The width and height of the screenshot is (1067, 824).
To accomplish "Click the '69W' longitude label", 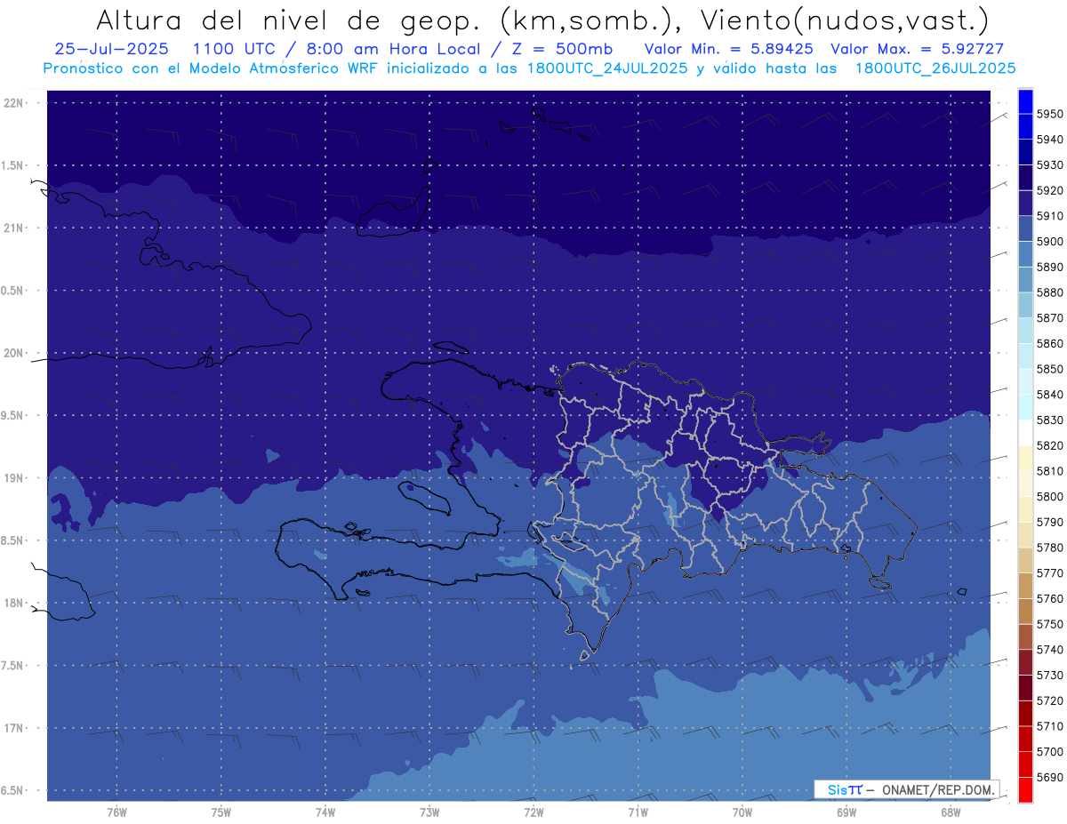I will click(846, 812).
